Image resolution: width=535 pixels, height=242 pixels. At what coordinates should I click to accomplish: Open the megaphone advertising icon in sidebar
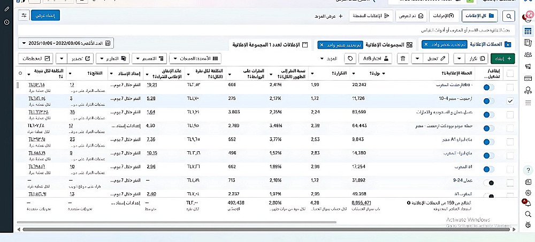(528, 66)
